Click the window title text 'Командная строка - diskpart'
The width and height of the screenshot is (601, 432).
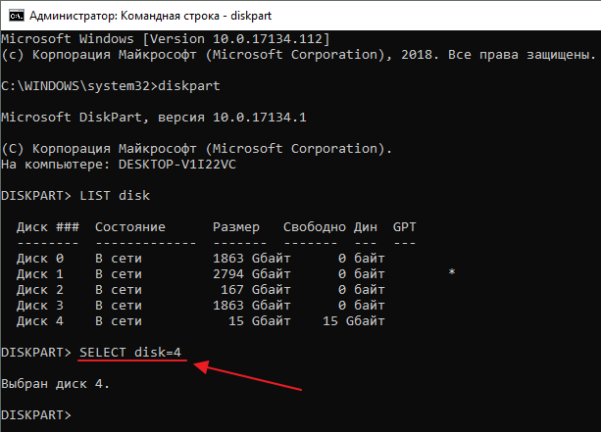pos(196,16)
